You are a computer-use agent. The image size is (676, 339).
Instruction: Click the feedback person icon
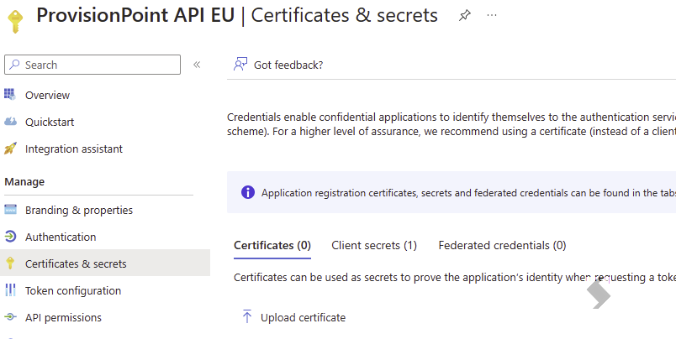(240, 64)
